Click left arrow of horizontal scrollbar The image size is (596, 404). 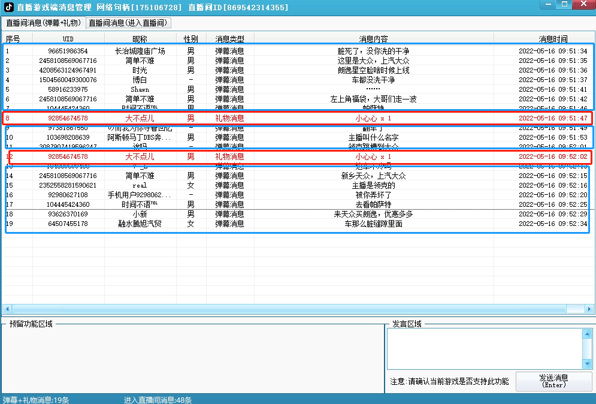[7, 309]
